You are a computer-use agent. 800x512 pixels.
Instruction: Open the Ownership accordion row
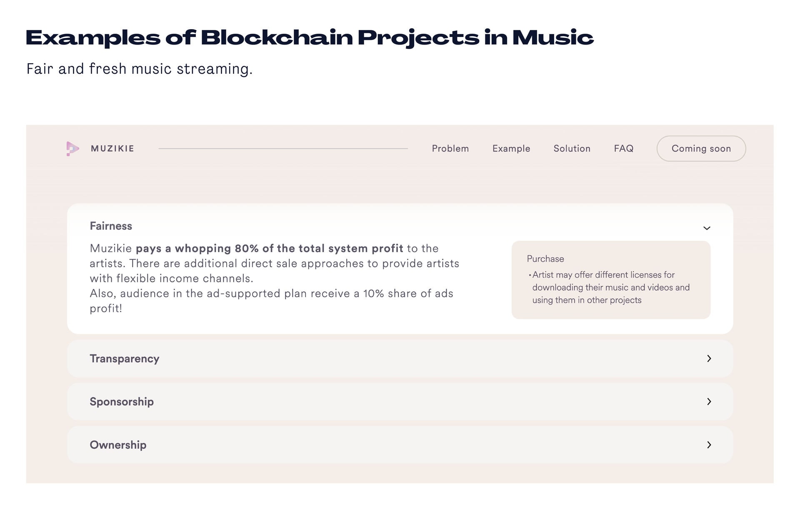(x=400, y=445)
